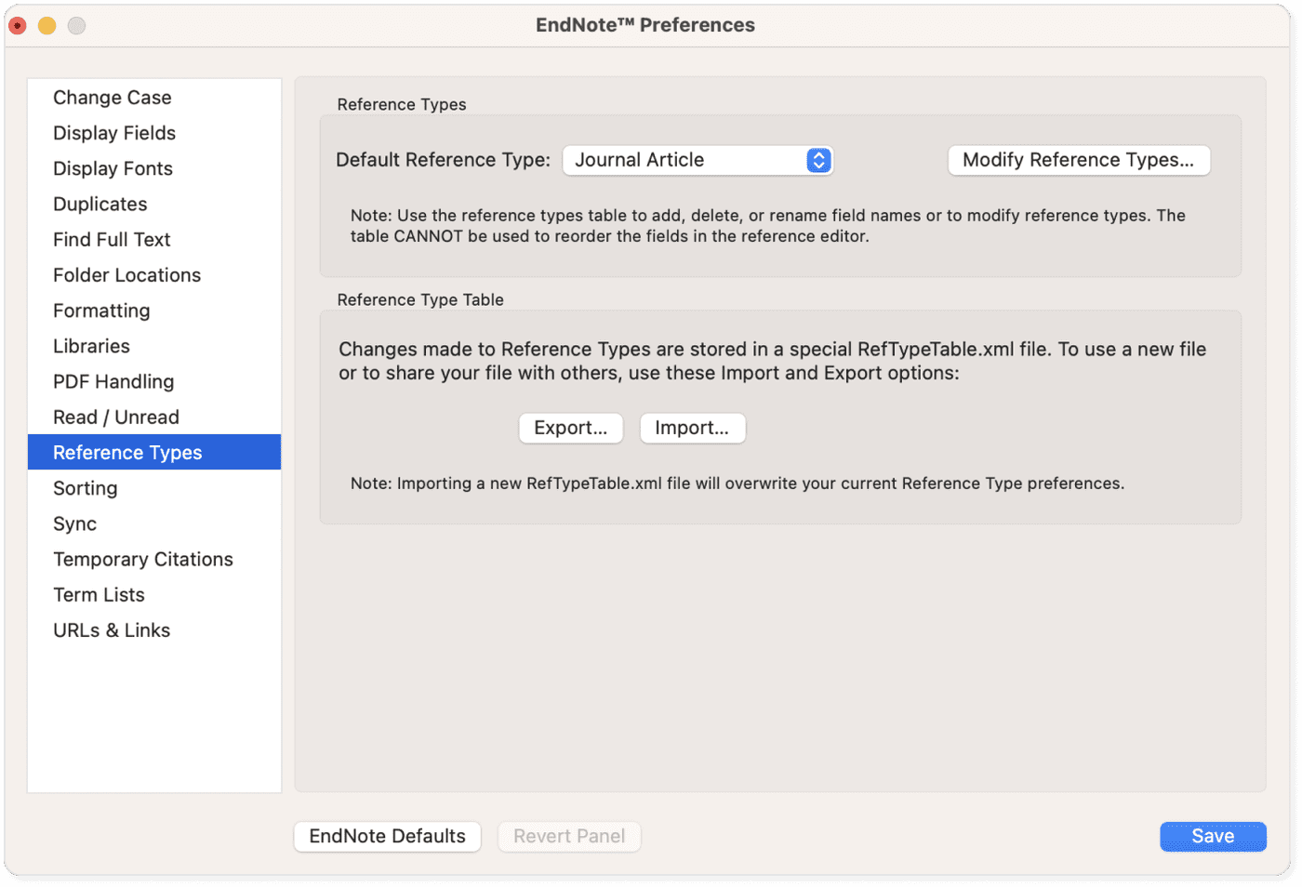
Task: Import a new RefTypeTable.xml file
Action: [692, 428]
